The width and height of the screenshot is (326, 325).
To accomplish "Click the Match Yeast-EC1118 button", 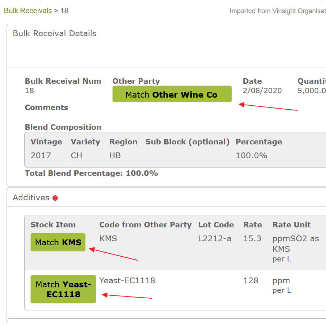I will [63, 289].
